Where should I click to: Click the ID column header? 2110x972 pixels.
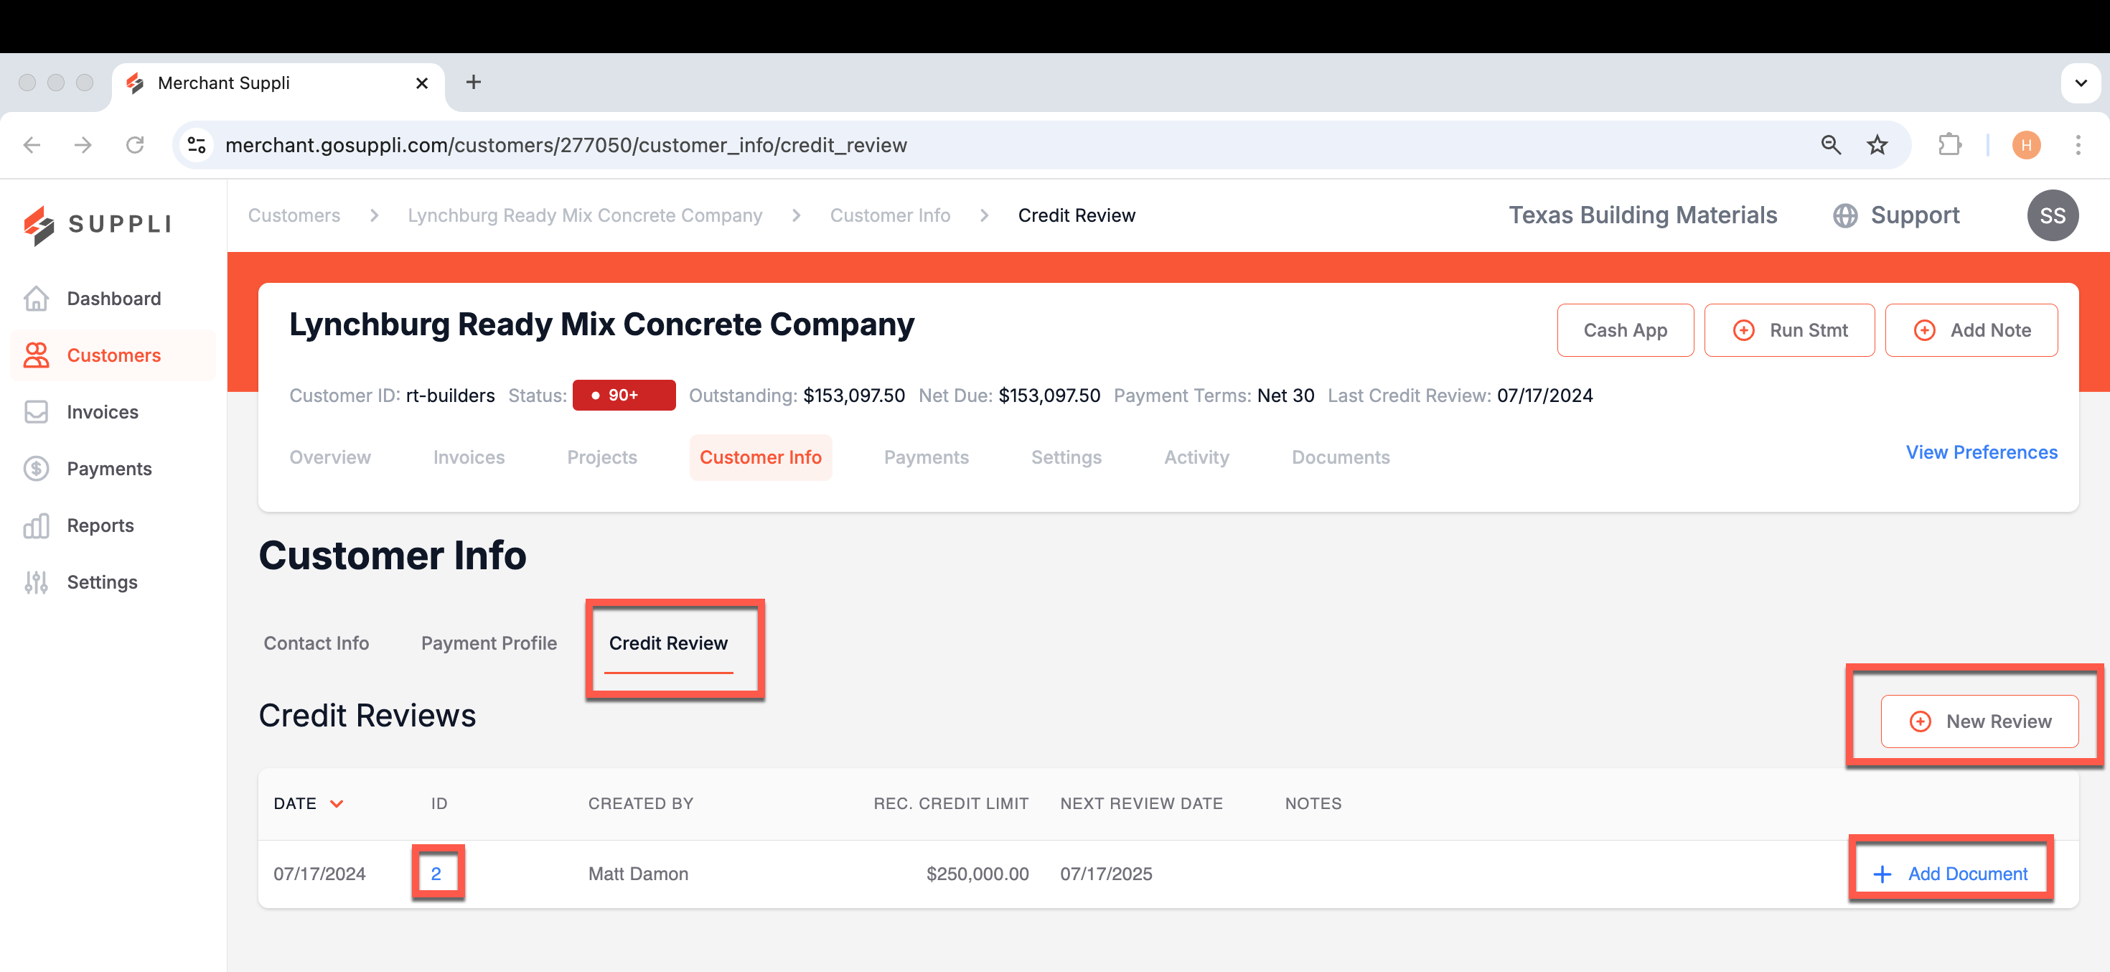[x=439, y=803]
